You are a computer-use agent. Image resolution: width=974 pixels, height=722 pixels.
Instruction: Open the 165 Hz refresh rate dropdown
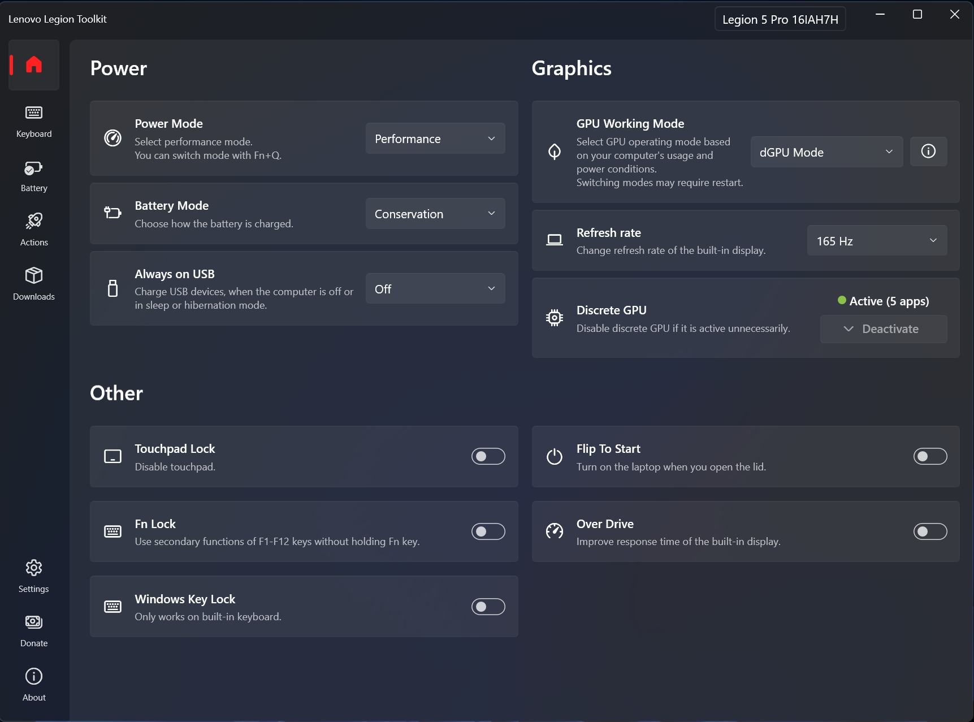point(877,240)
